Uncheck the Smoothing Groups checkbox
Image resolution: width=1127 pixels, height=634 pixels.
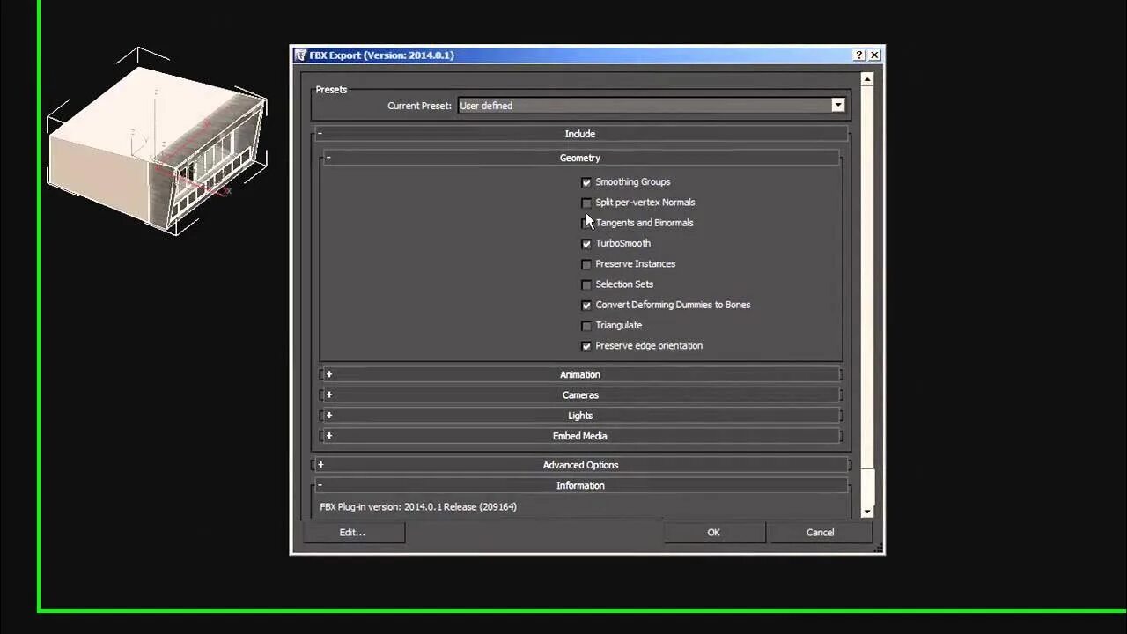point(586,182)
